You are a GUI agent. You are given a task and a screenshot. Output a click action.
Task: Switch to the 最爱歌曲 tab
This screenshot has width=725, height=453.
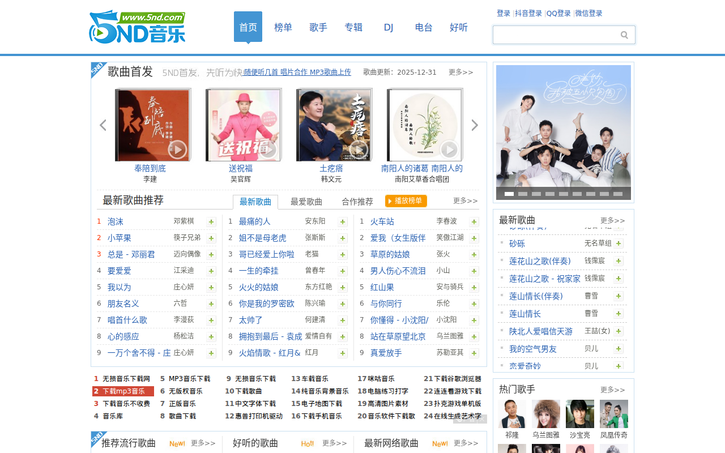click(x=306, y=200)
